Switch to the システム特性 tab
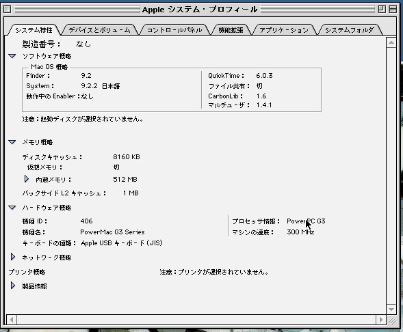 [x=34, y=30]
